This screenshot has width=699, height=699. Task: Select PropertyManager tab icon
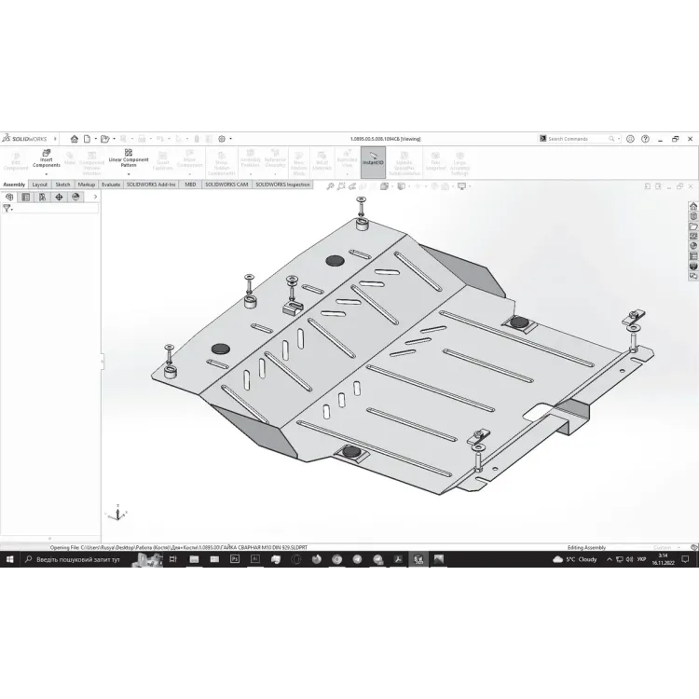[x=26, y=197]
